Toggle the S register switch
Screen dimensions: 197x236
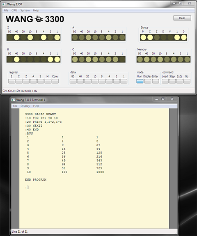[x=41, y=81]
